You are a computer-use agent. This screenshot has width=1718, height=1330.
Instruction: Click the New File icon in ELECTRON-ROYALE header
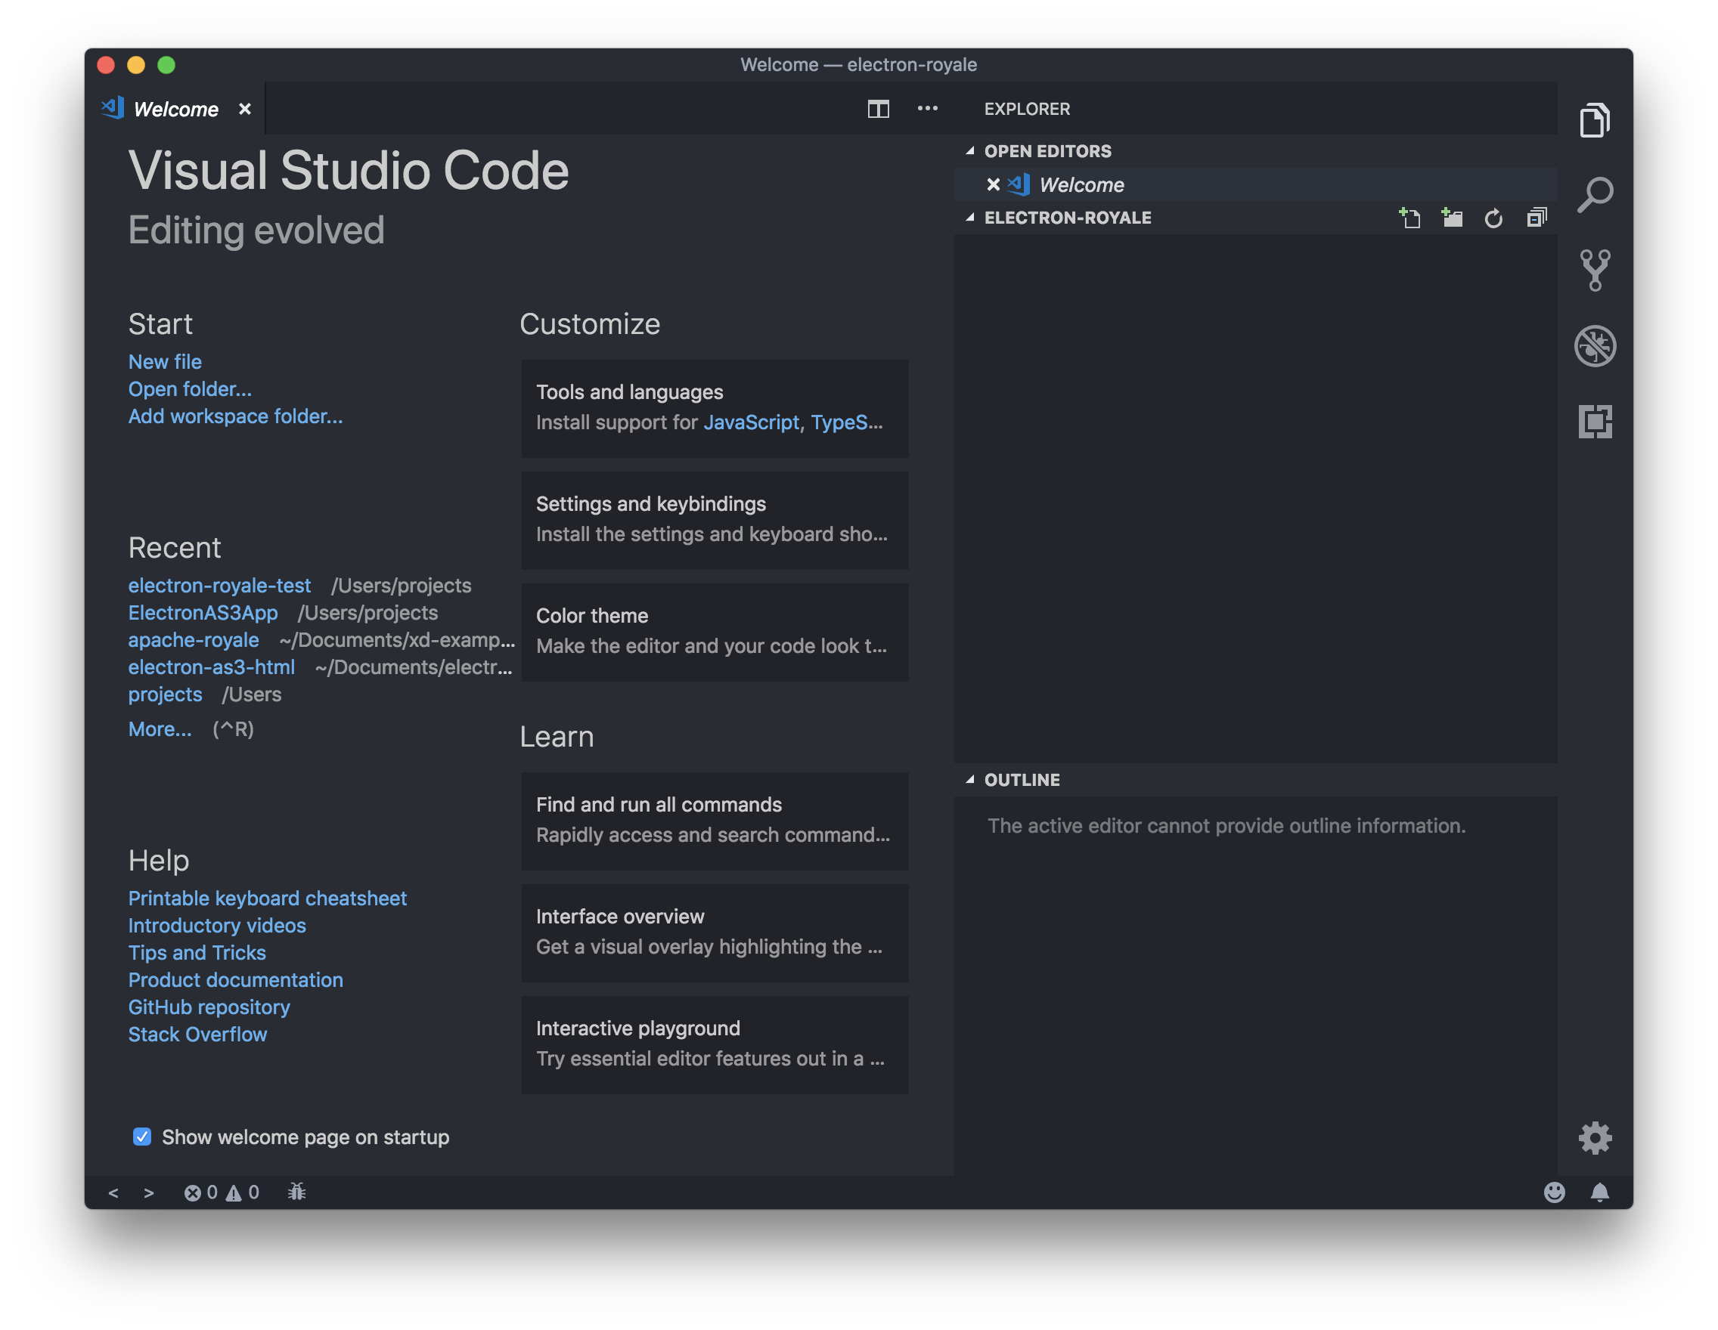(x=1409, y=218)
